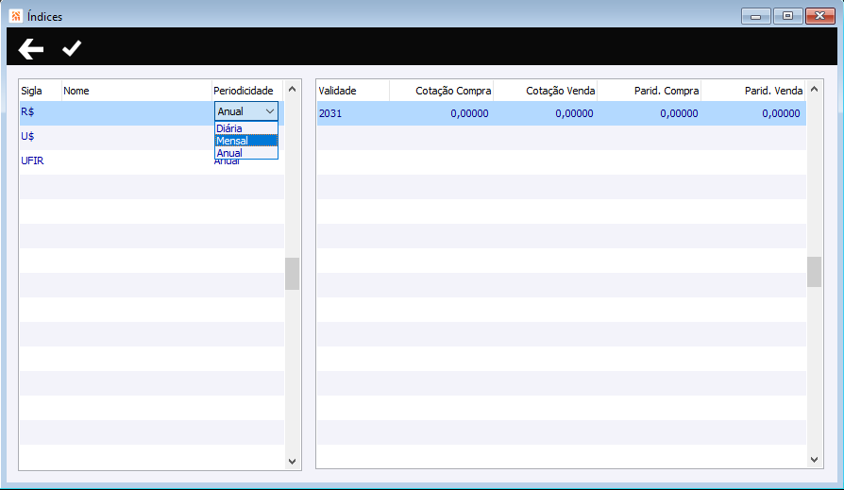This screenshot has width=844, height=490.
Task: Click the Validade column header
Action: point(353,91)
